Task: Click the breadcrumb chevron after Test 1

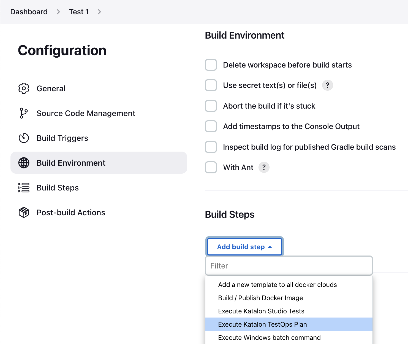Action: [99, 12]
